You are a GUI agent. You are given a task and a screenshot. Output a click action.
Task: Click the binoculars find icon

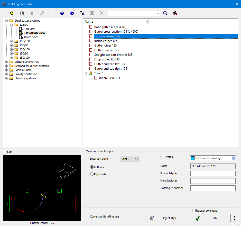[175, 13]
